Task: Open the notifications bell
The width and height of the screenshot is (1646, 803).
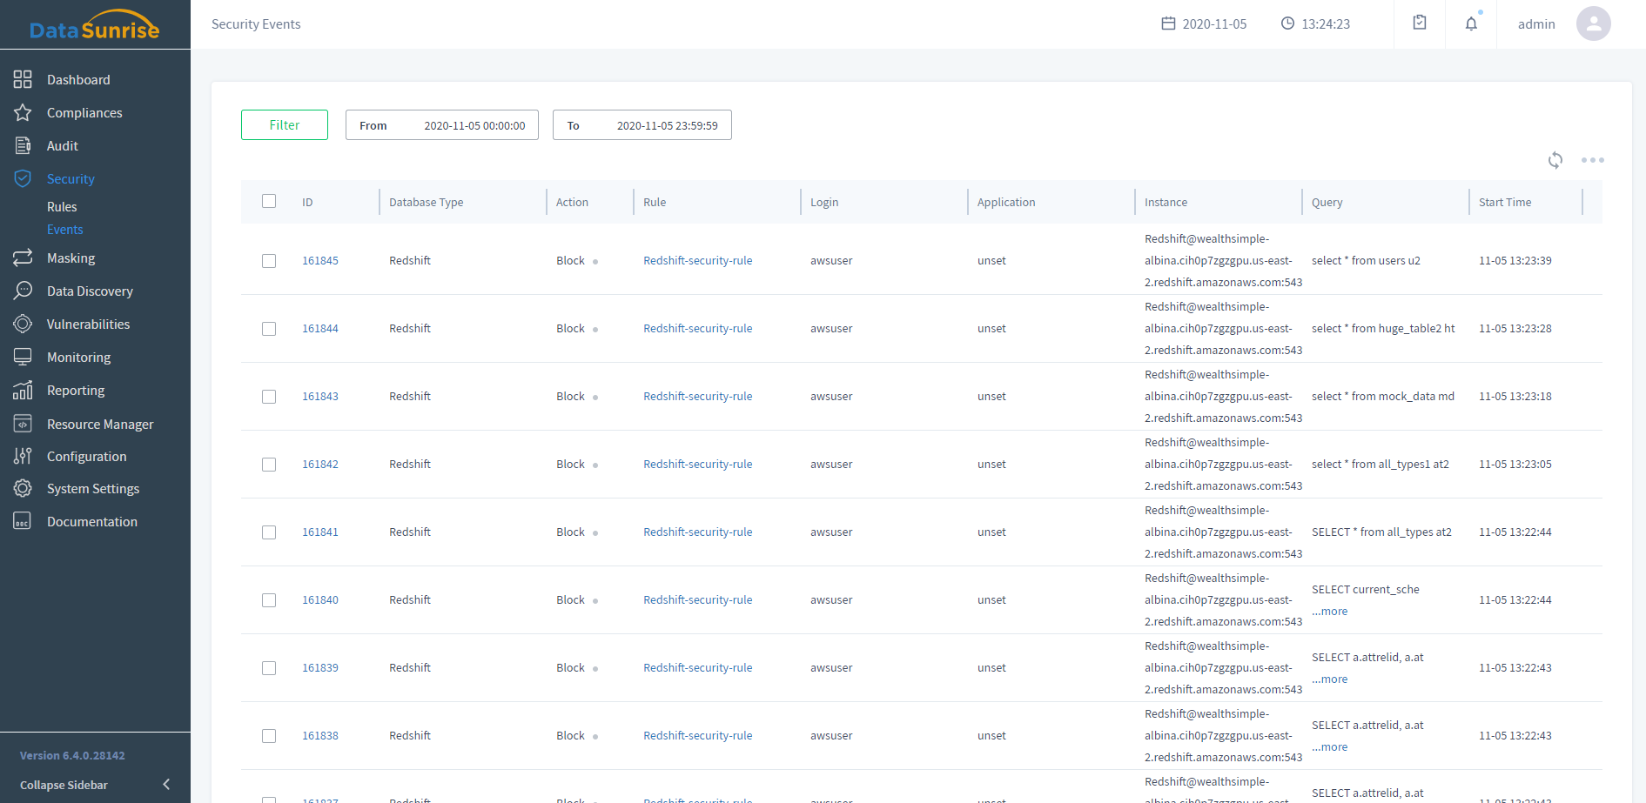Action: (x=1470, y=23)
